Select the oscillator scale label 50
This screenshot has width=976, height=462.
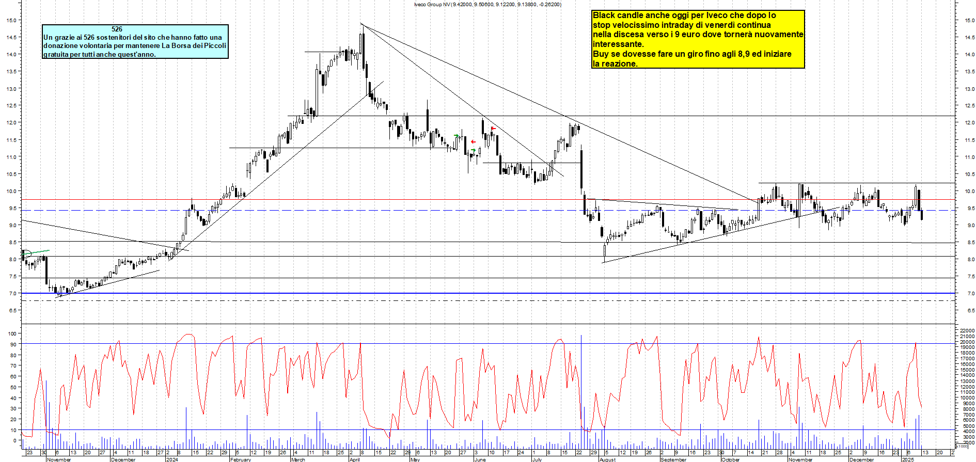point(13,387)
